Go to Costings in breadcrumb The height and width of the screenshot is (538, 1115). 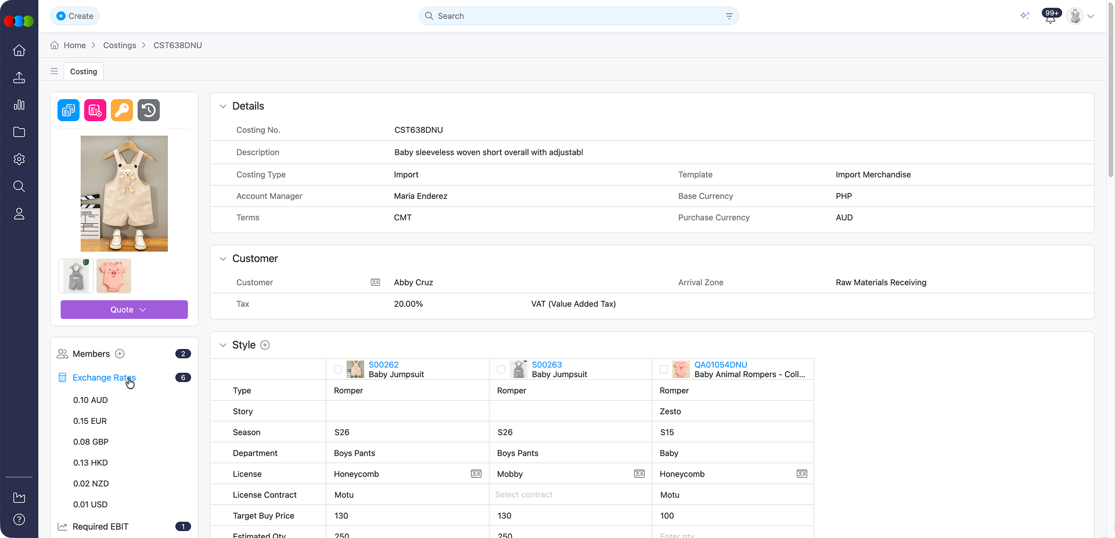[x=120, y=45]
